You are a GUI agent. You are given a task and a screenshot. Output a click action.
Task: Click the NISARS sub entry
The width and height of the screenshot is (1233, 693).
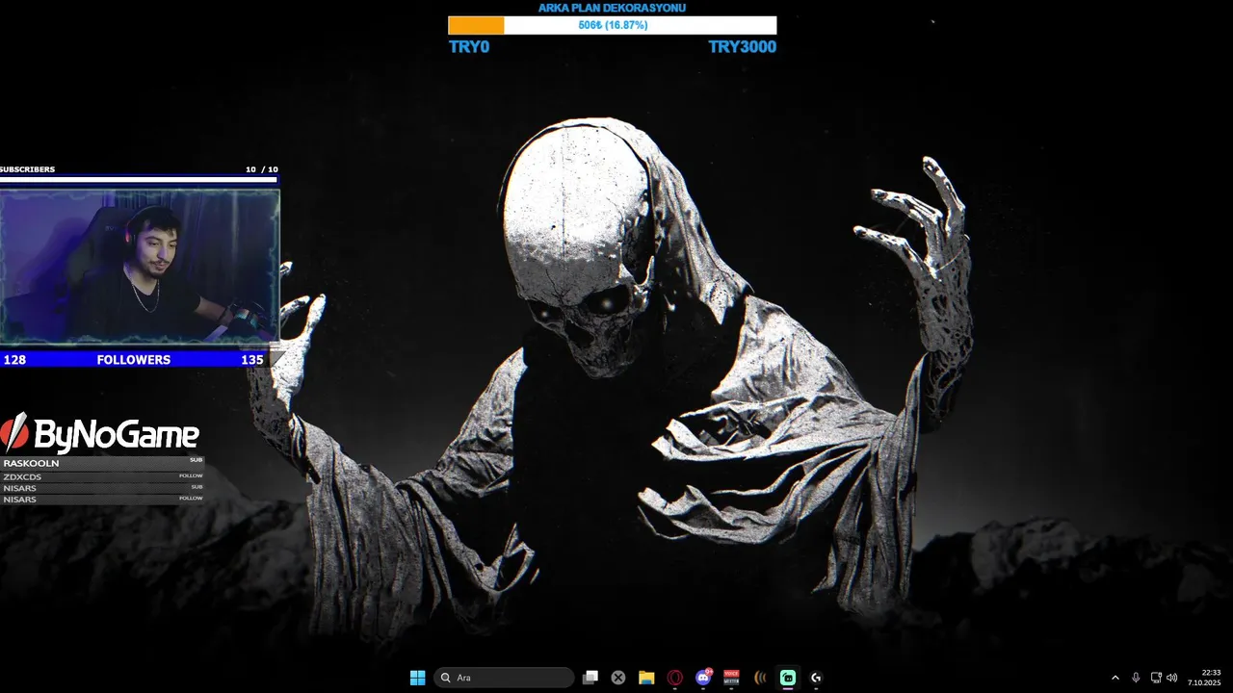102,488
